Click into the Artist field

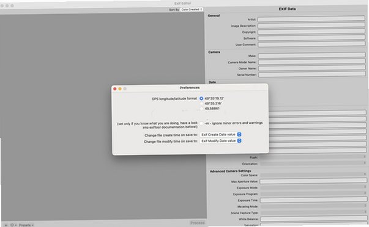point(311,19)
